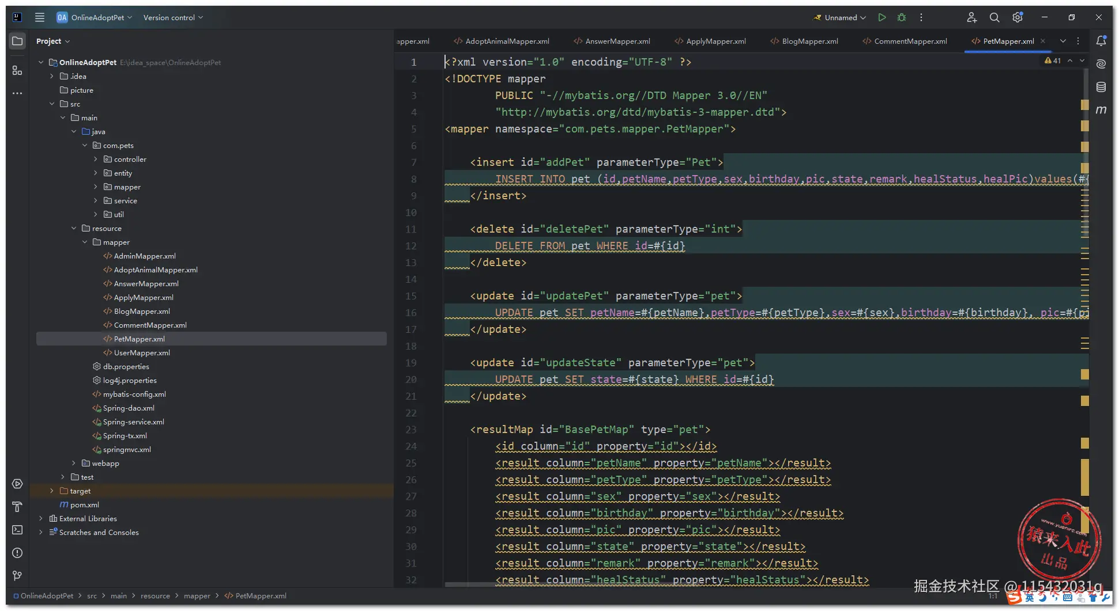
Task: Open the Maven tool window
Action: [x=1101, y=109]
